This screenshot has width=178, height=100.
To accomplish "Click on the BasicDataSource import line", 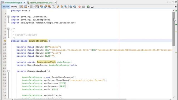I will pyautogui.click(x=43, y=23).
